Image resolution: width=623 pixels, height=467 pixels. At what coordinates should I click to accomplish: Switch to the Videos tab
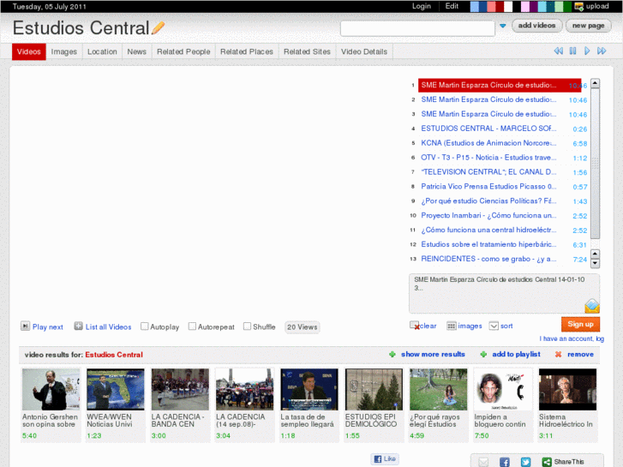[29, 51]
